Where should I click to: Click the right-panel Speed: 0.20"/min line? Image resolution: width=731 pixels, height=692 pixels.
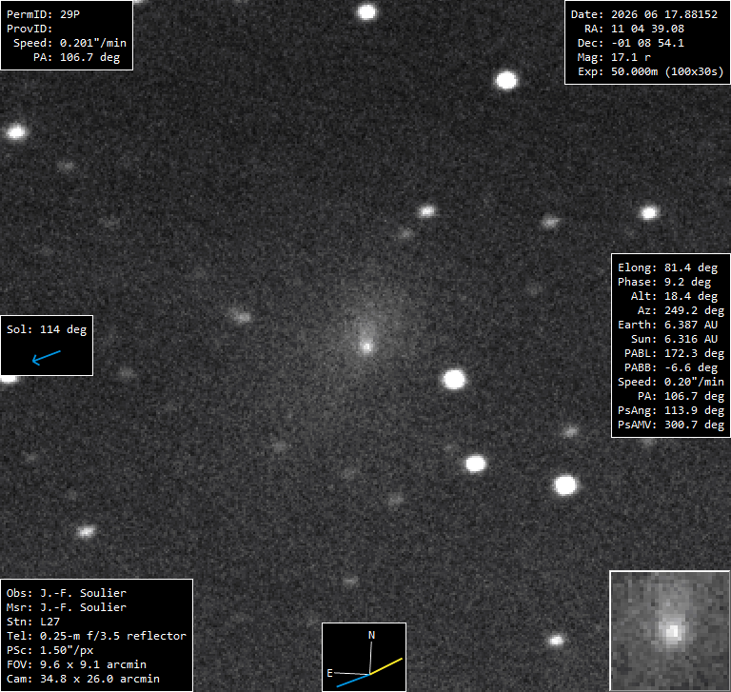[671, 382]
